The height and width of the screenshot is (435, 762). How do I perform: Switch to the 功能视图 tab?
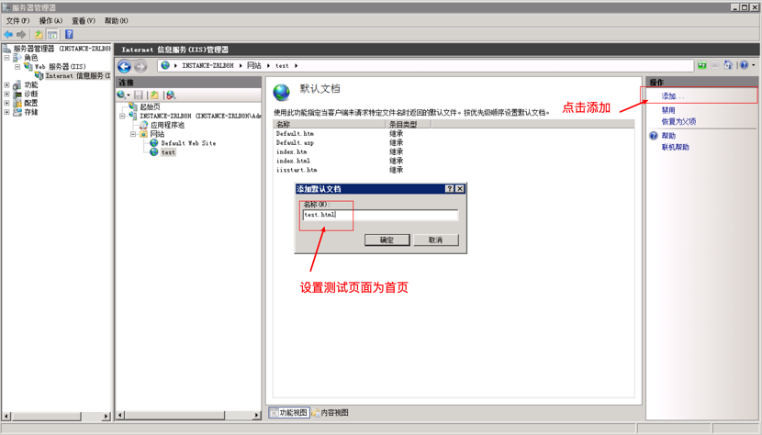tap(289, 413)
